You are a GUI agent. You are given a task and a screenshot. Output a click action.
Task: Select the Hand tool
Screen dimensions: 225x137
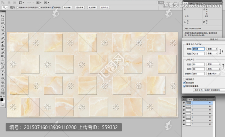click(x=3, y=90)
